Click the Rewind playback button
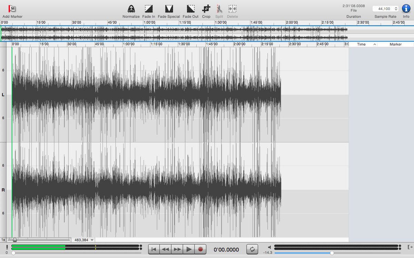 [x=166, y=249]
